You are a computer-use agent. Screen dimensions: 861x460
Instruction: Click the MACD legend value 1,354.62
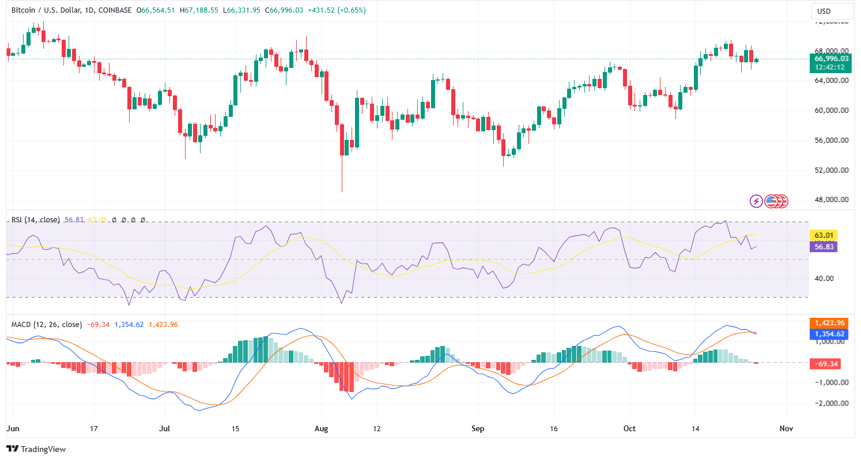[x=129, y=325]
